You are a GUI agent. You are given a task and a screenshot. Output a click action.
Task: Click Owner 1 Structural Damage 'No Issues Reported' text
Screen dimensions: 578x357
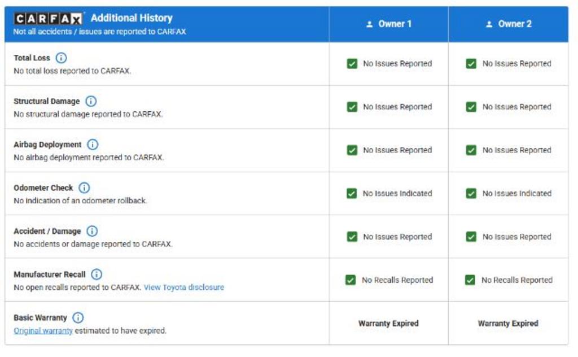397,107
